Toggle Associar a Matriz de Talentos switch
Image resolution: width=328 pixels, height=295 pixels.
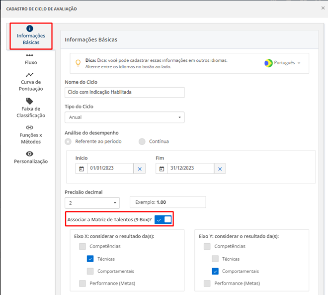point(163,220)
